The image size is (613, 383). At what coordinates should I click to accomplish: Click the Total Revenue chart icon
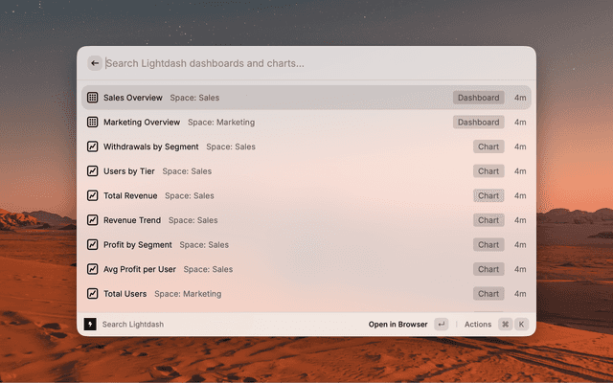pos(93,195)
